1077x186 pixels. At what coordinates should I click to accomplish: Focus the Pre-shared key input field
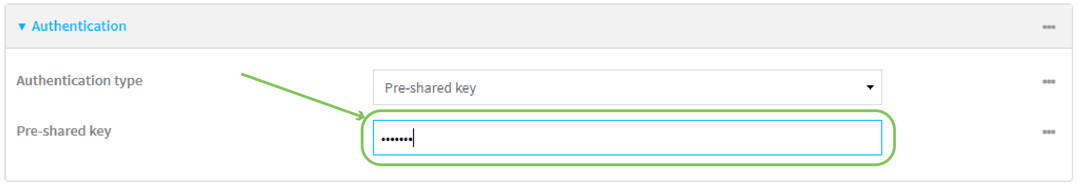click(627, 138)
